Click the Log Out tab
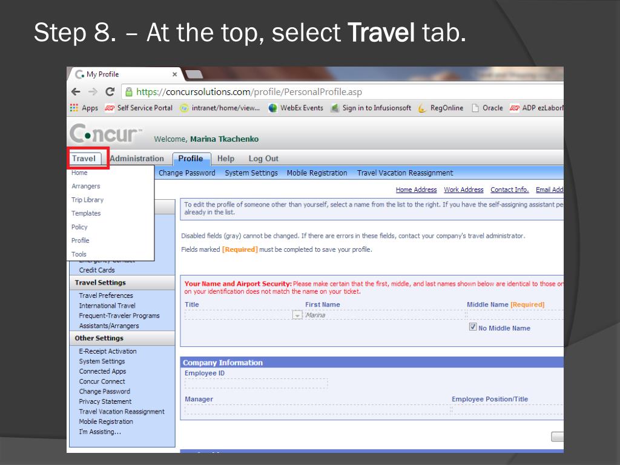Image resolution: width=620 pixels, height=465 pixels. pos(263,159)
